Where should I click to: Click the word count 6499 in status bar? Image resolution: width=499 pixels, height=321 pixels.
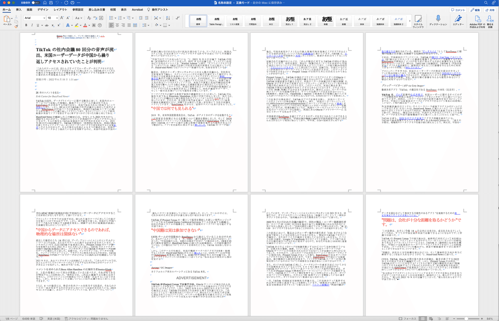point(28,318)
